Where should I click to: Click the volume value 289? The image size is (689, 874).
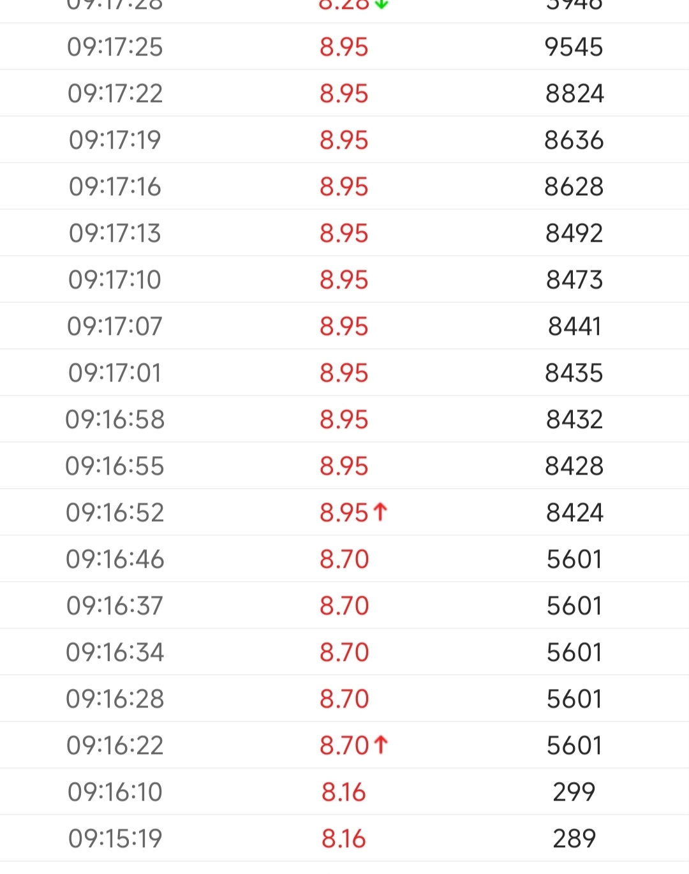tap(574, 839)
